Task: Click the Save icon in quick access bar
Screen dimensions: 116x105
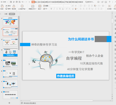Action: point(11,2)
